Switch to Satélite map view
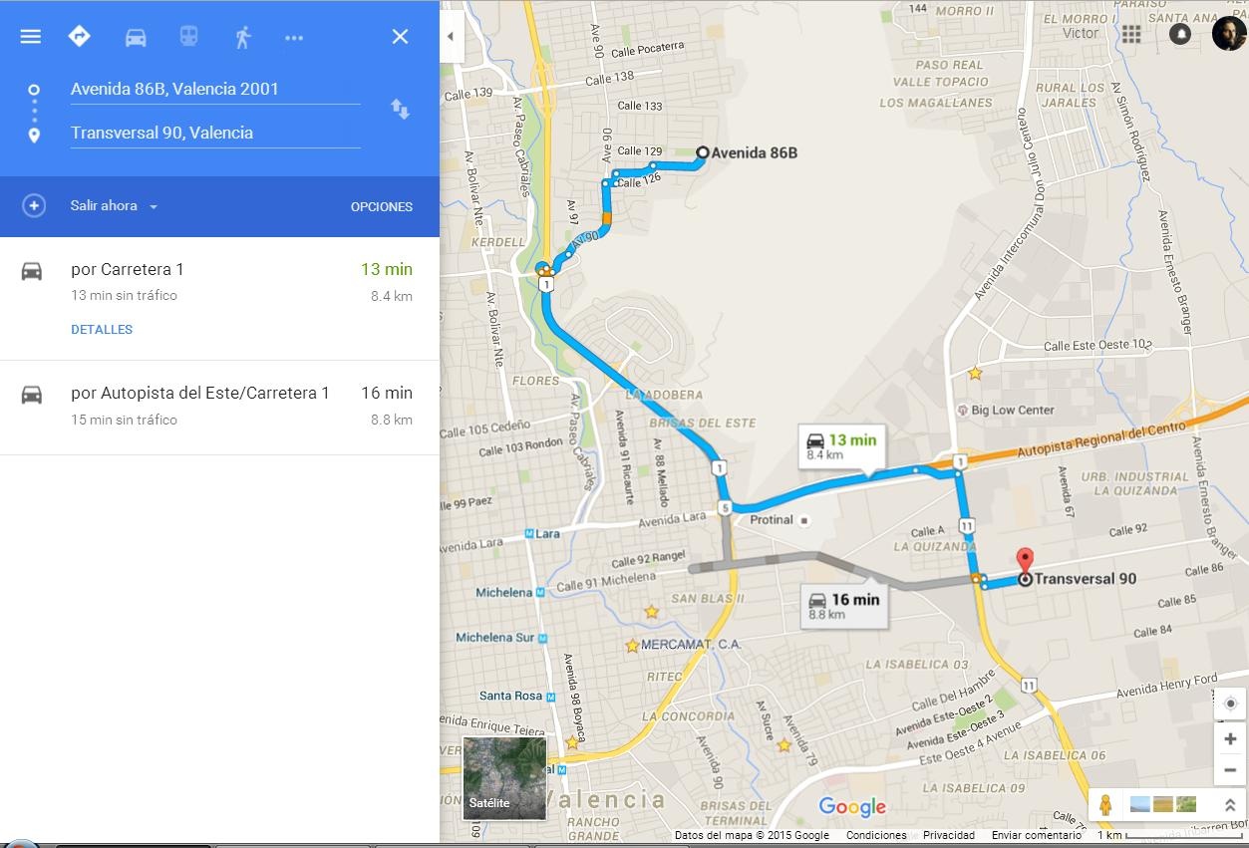The height and width of the screenshot is (848, 1249). pos(504,777)
